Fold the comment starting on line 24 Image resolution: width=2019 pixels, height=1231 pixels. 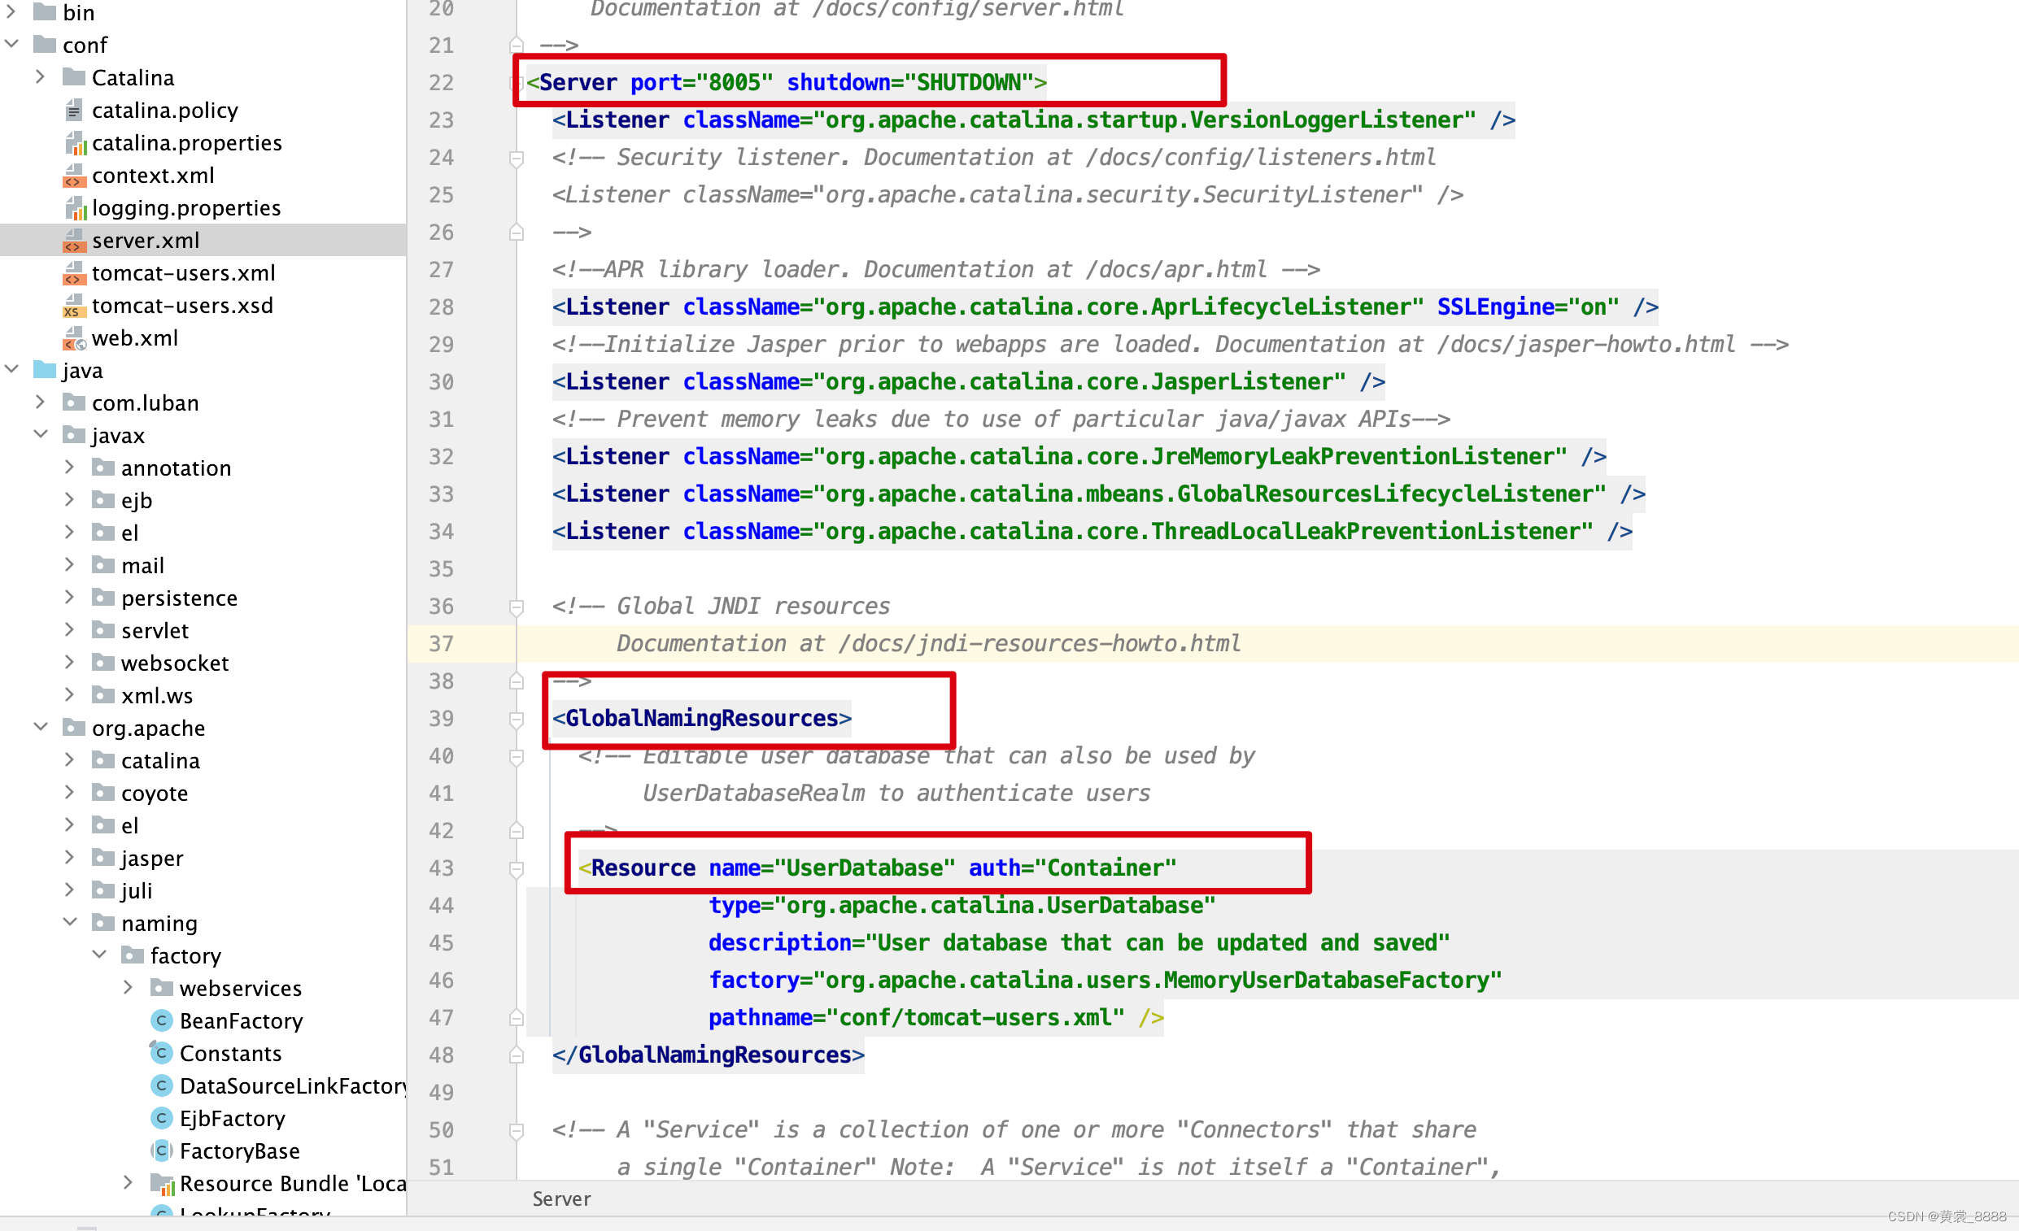click(x=517, y=158)
